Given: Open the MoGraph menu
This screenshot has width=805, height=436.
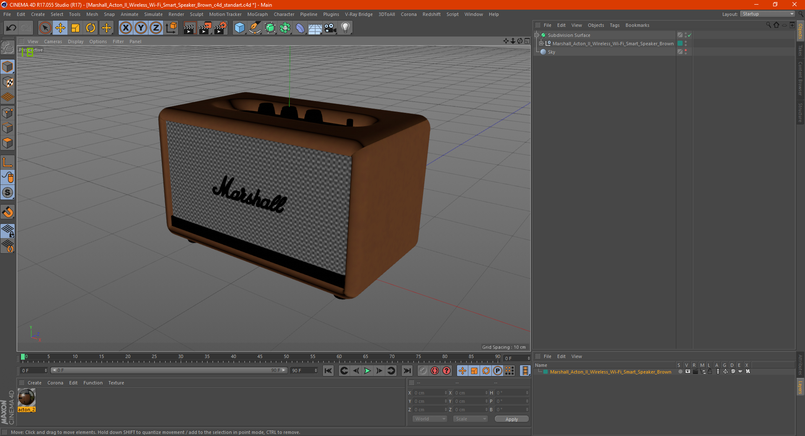Looking at the screenshot, I should [x=257, y=14].
